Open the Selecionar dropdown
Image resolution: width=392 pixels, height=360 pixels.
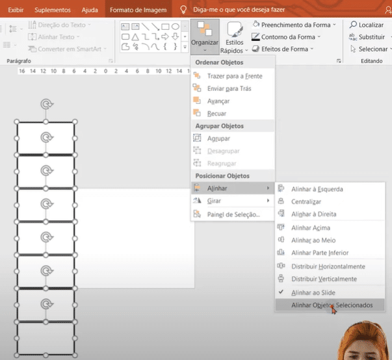click(371, 49)
